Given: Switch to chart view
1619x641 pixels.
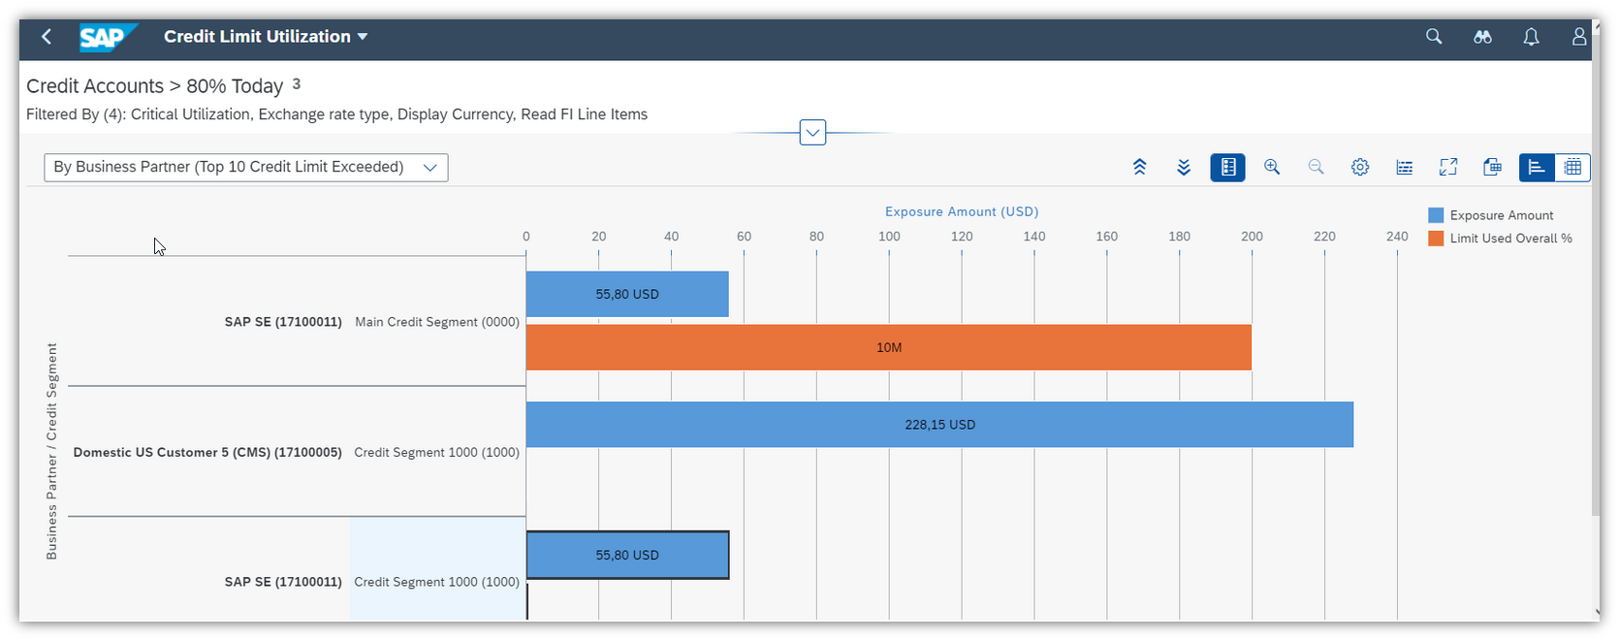Looking at the screenshot, I should pos(1537,167).
